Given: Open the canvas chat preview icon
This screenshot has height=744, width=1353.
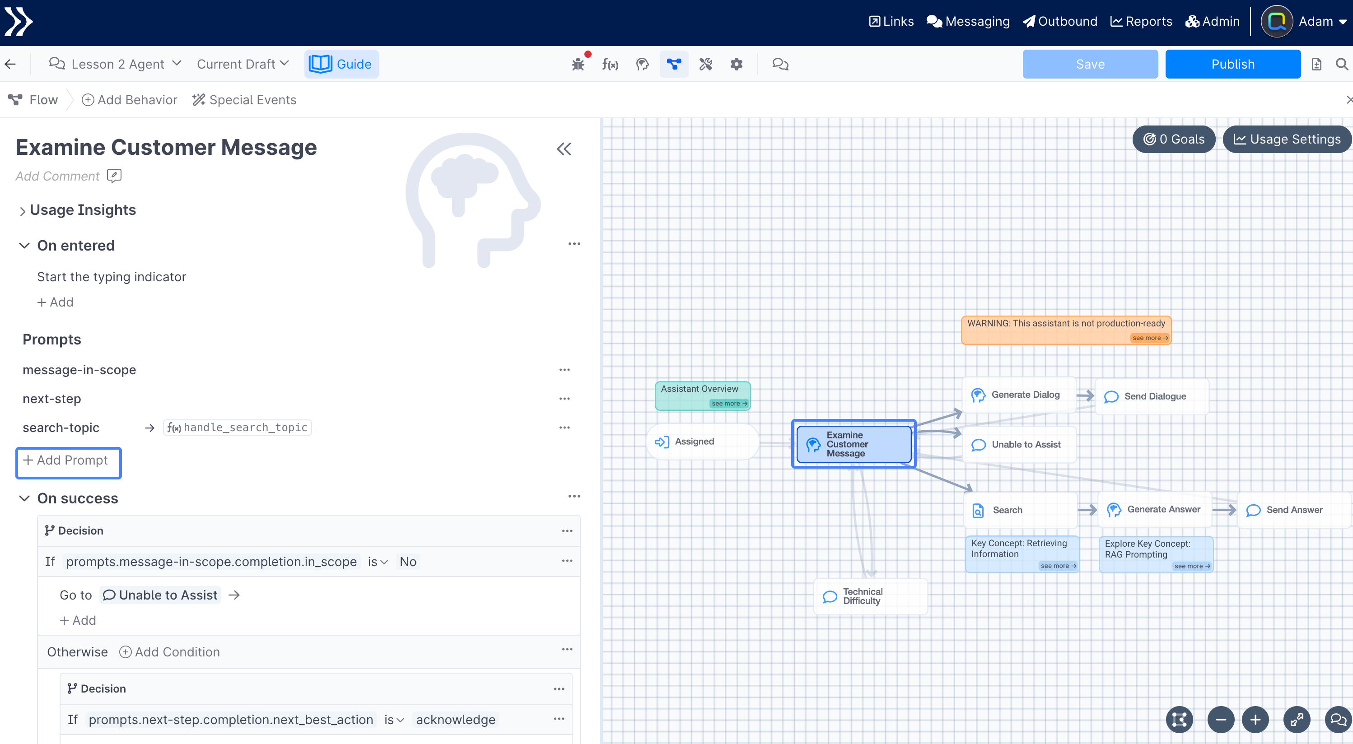Looking at the screenshot, I should (1338, 719).
